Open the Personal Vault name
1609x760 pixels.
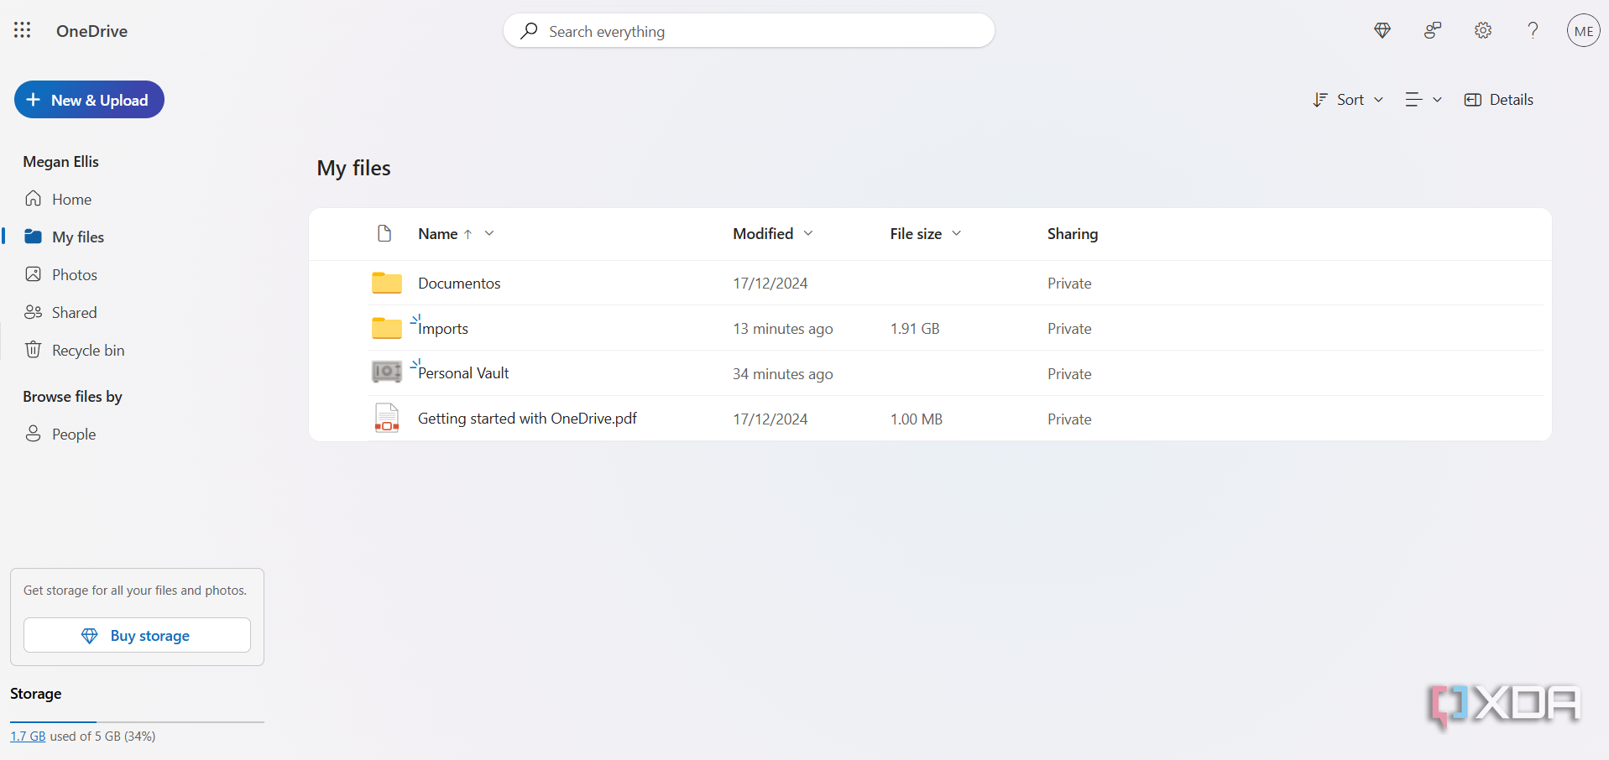pyautogui.click(x=463, y=372)
